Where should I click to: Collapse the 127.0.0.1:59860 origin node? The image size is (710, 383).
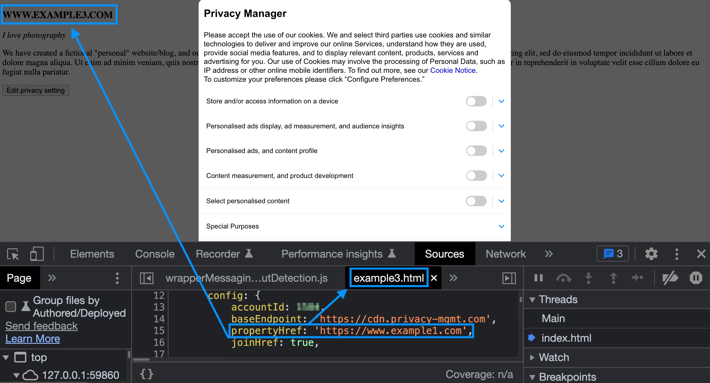pos(17,376)
